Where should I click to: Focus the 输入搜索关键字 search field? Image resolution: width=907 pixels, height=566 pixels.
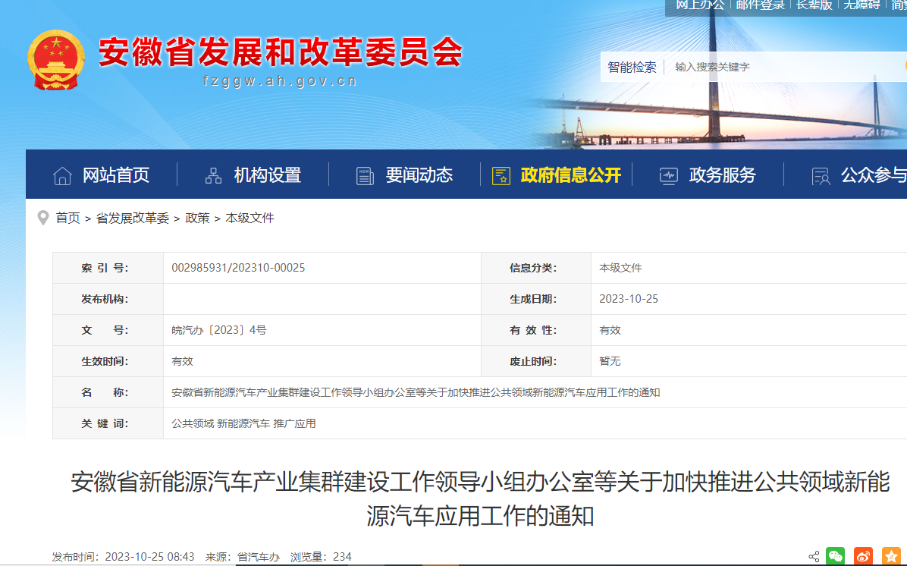pyautogui.click(x=781, y=67)
